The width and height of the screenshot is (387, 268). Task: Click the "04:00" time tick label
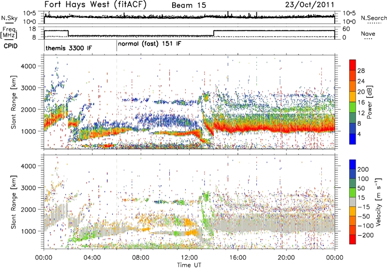[x=92, y=258]
